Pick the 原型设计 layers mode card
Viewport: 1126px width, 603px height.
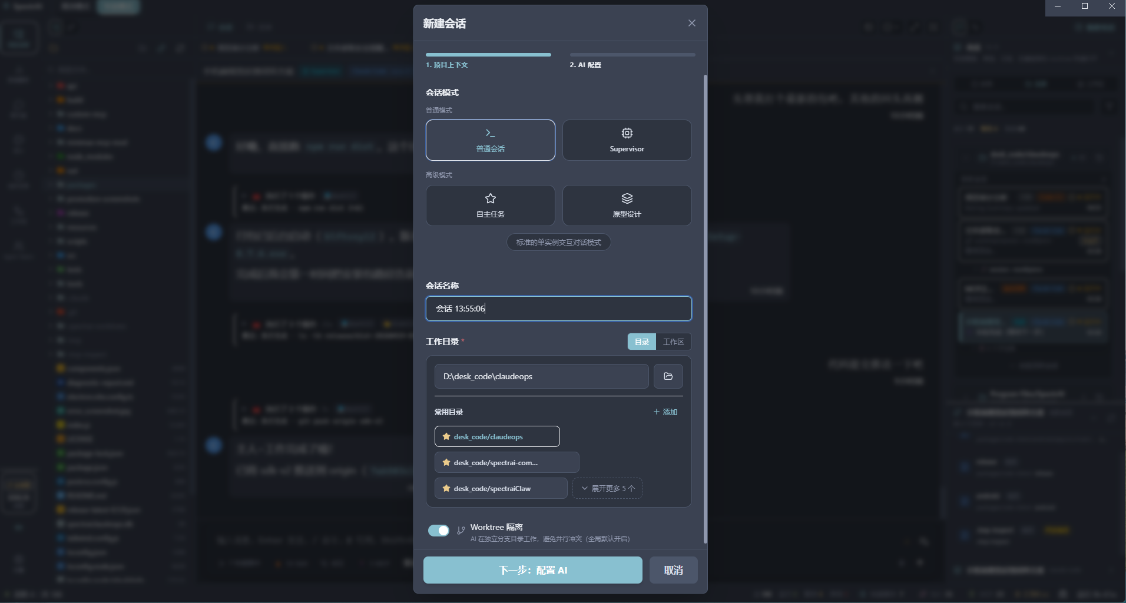pyautogui.click(x=627, y=206)
